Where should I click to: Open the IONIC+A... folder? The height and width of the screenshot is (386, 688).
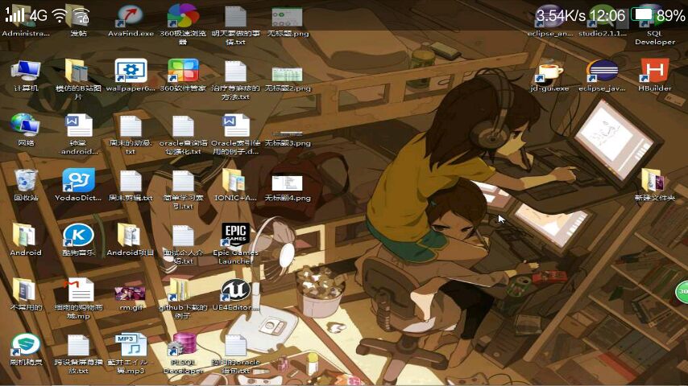point(234,185)
